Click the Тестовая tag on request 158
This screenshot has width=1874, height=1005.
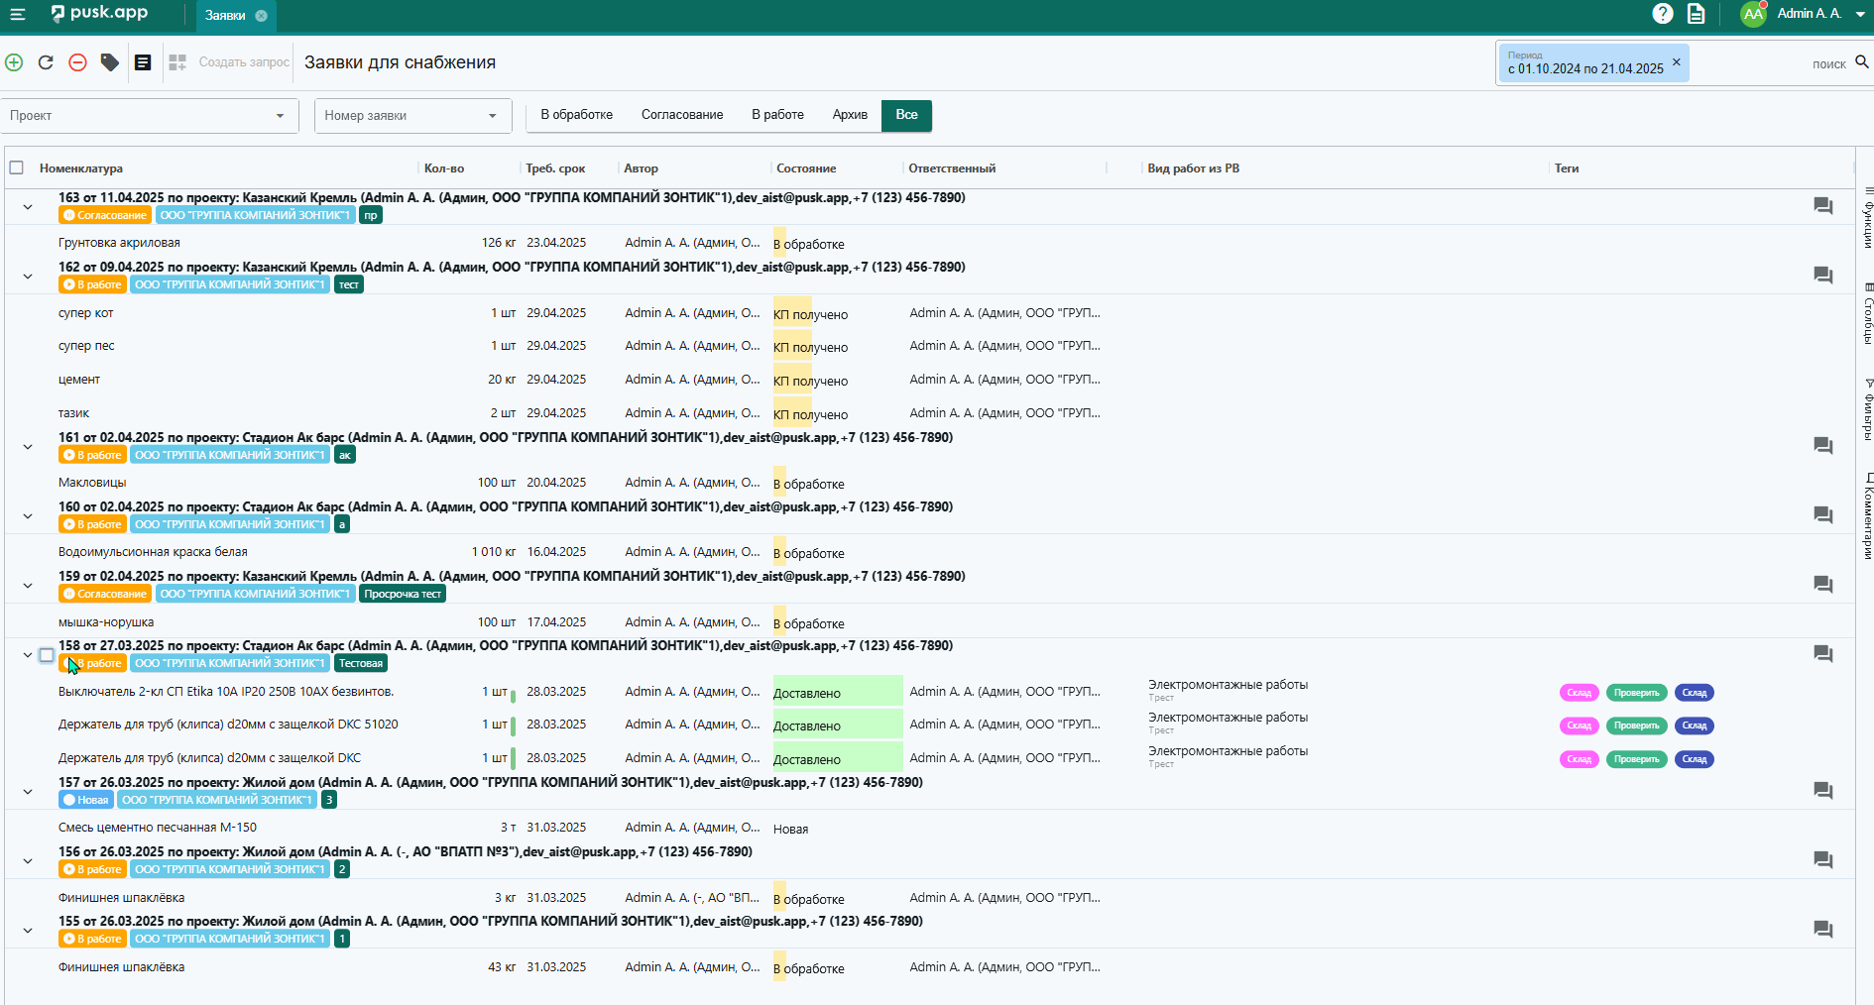[x=361, y=663]
